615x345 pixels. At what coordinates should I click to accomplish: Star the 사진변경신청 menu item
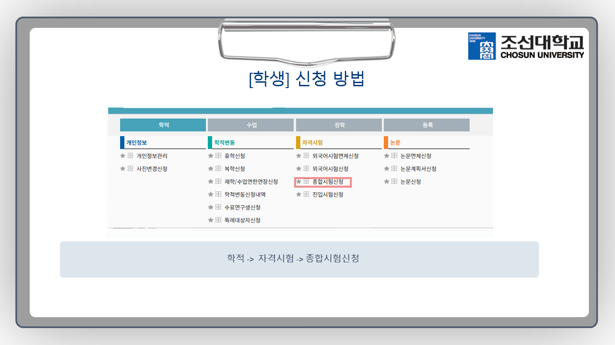pyautogui.click(x=123, y=168)
